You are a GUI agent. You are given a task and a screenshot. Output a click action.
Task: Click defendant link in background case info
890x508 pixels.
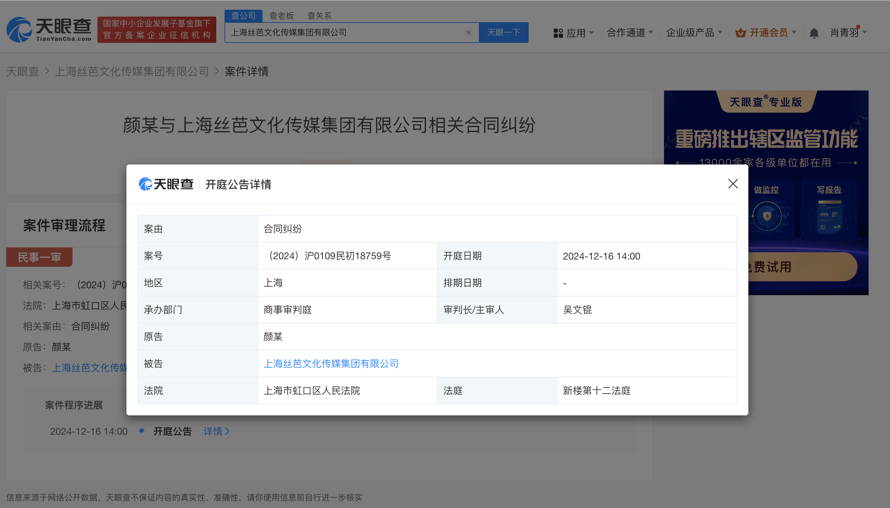[89, 367]
